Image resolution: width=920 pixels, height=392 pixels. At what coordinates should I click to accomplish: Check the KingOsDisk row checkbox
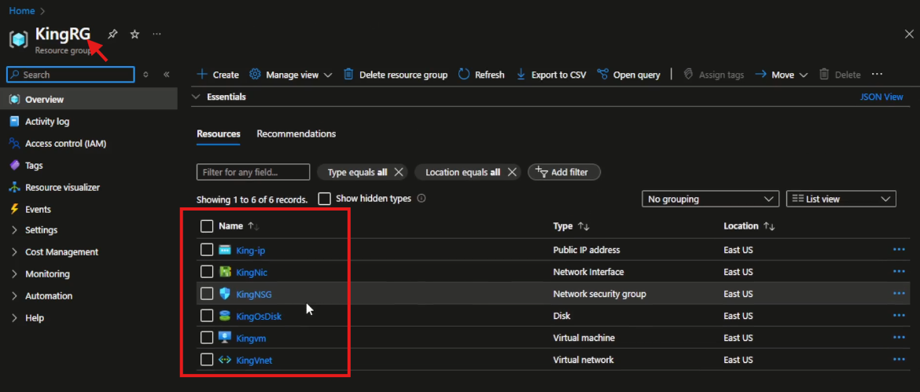pos(207,316)
